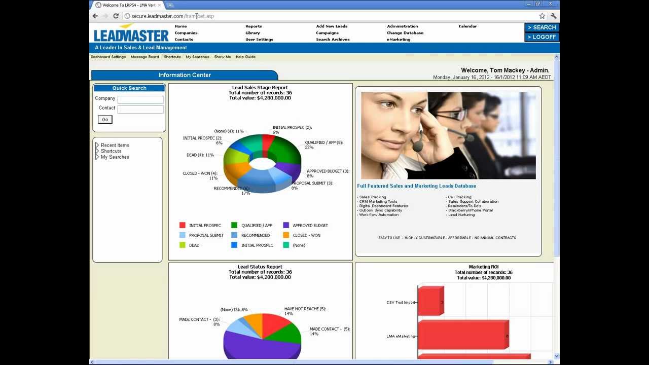
Task: Click the horizontal page scrollbar
Action: click(x=294, y=362)
